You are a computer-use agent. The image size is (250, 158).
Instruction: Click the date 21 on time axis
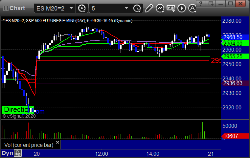[211, 154]
